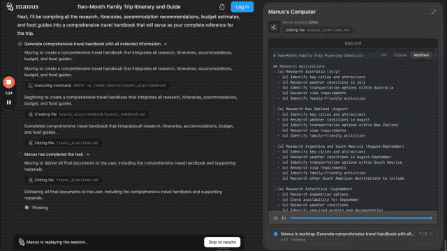Select the Modified view tab

tap(421, 55)
